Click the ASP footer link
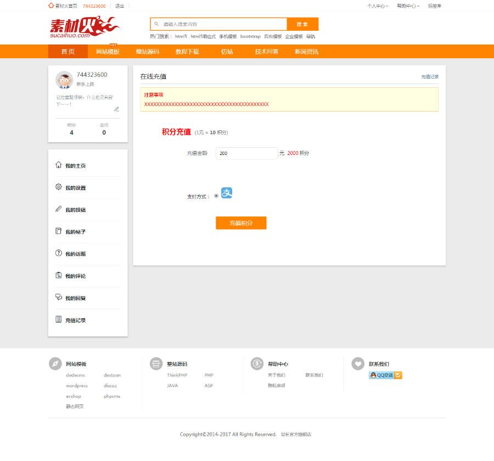494x461 pixels. tap(209, 386)
